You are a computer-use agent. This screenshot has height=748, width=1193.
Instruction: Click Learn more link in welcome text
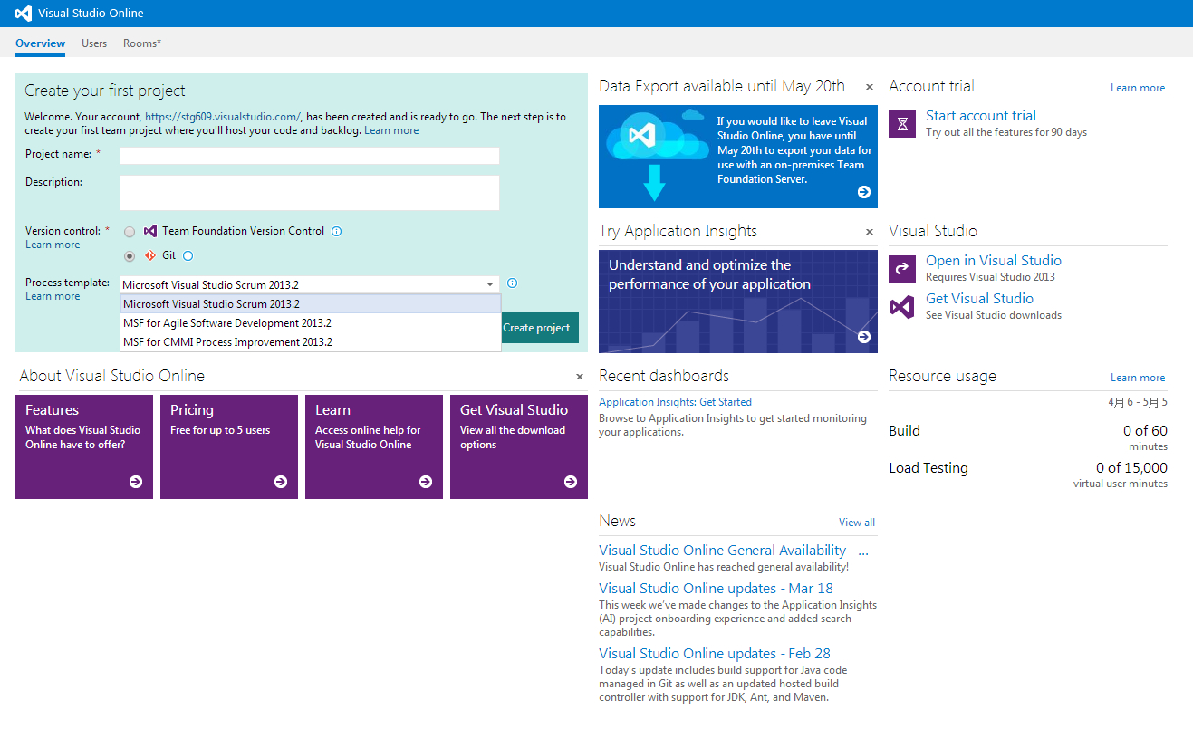[x=391, y=130]
